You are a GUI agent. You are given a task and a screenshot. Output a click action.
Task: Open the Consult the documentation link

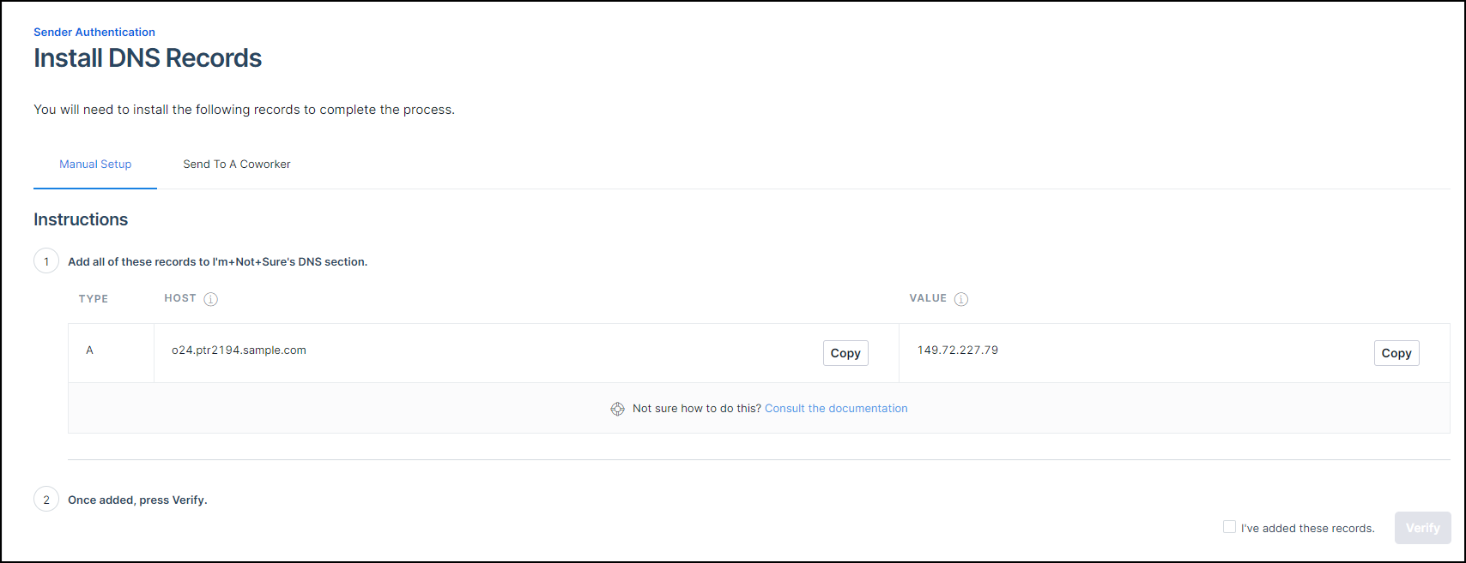[836, 409]
